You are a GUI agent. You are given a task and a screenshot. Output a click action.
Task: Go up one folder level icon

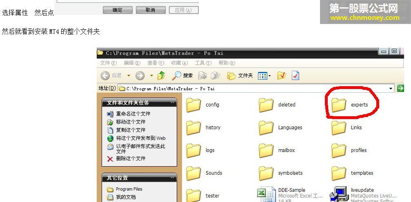tap(161, 76)
